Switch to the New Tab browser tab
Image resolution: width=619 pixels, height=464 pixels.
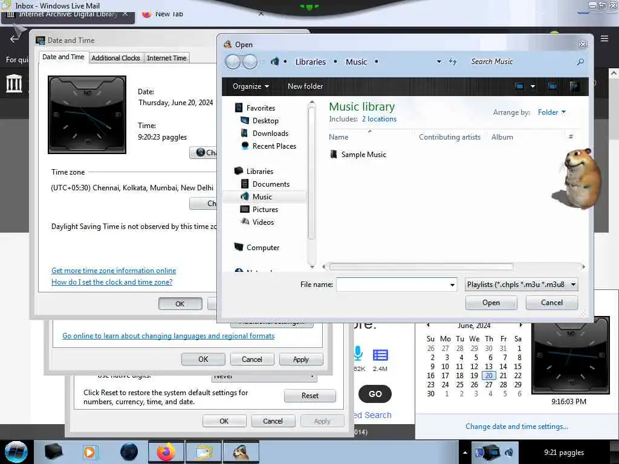point(169,14)
